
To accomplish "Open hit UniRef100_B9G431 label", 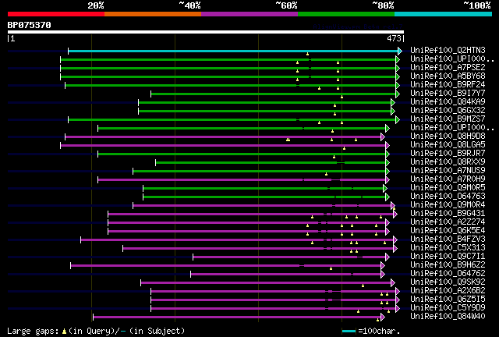I will (448, 214).
